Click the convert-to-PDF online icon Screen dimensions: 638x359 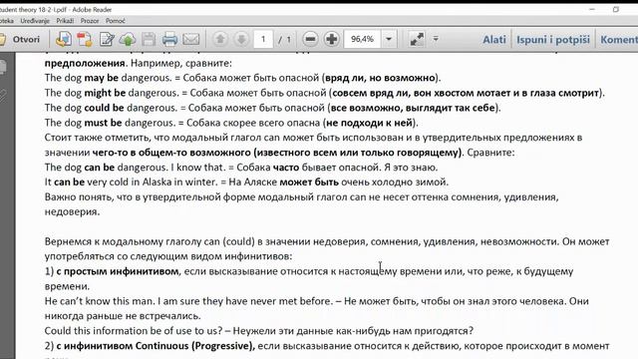64,39
